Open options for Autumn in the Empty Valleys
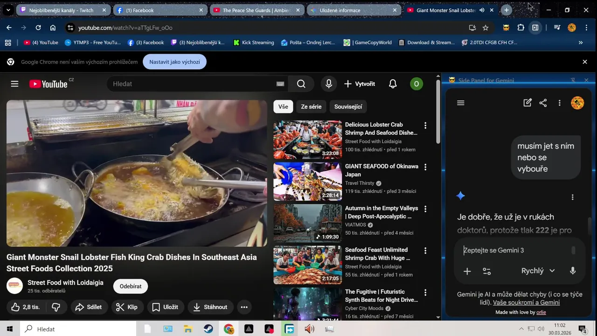 [425, 209]
